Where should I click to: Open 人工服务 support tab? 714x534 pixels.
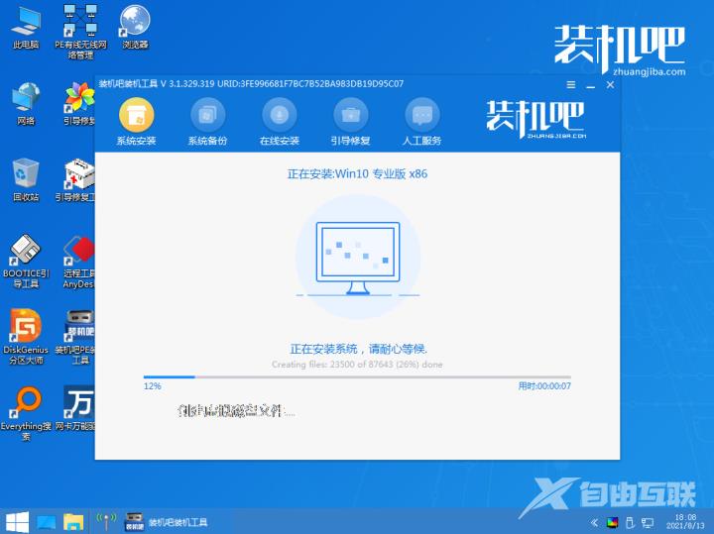[x=421, y=122]
